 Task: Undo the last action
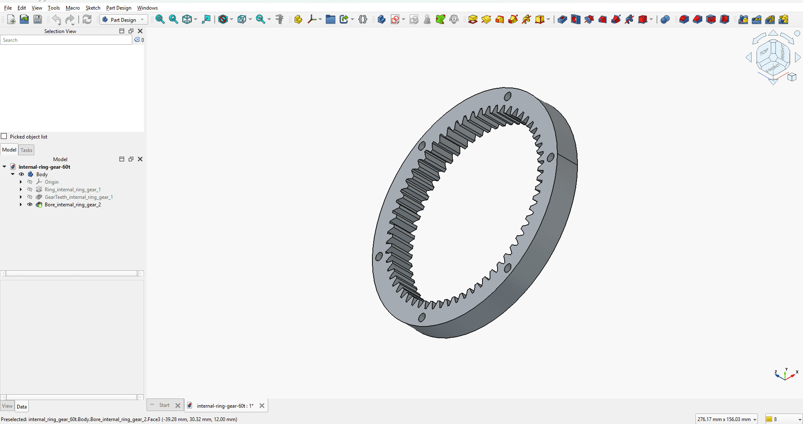(56, 19)
